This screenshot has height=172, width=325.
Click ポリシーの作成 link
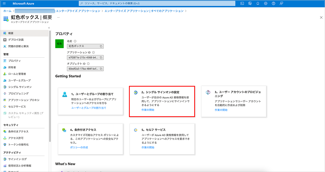click(x=79, y=147)
